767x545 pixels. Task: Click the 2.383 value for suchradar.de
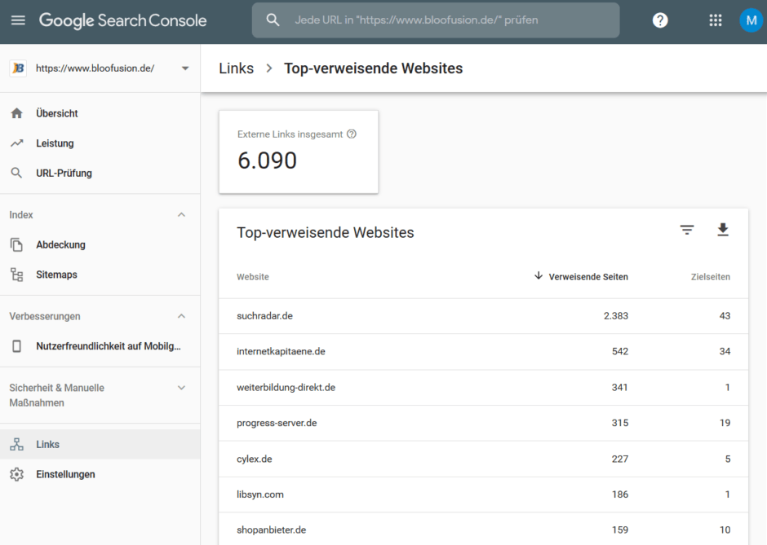tap(616, 316)
